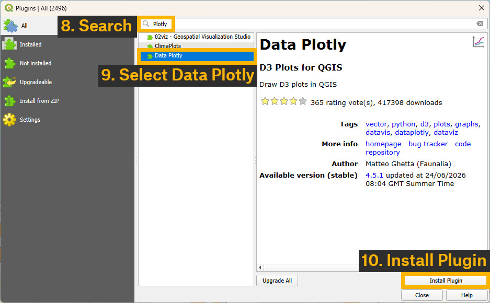Click the Settings gear icon
This screenshot has width=490, height=303.
click(9, 120)
